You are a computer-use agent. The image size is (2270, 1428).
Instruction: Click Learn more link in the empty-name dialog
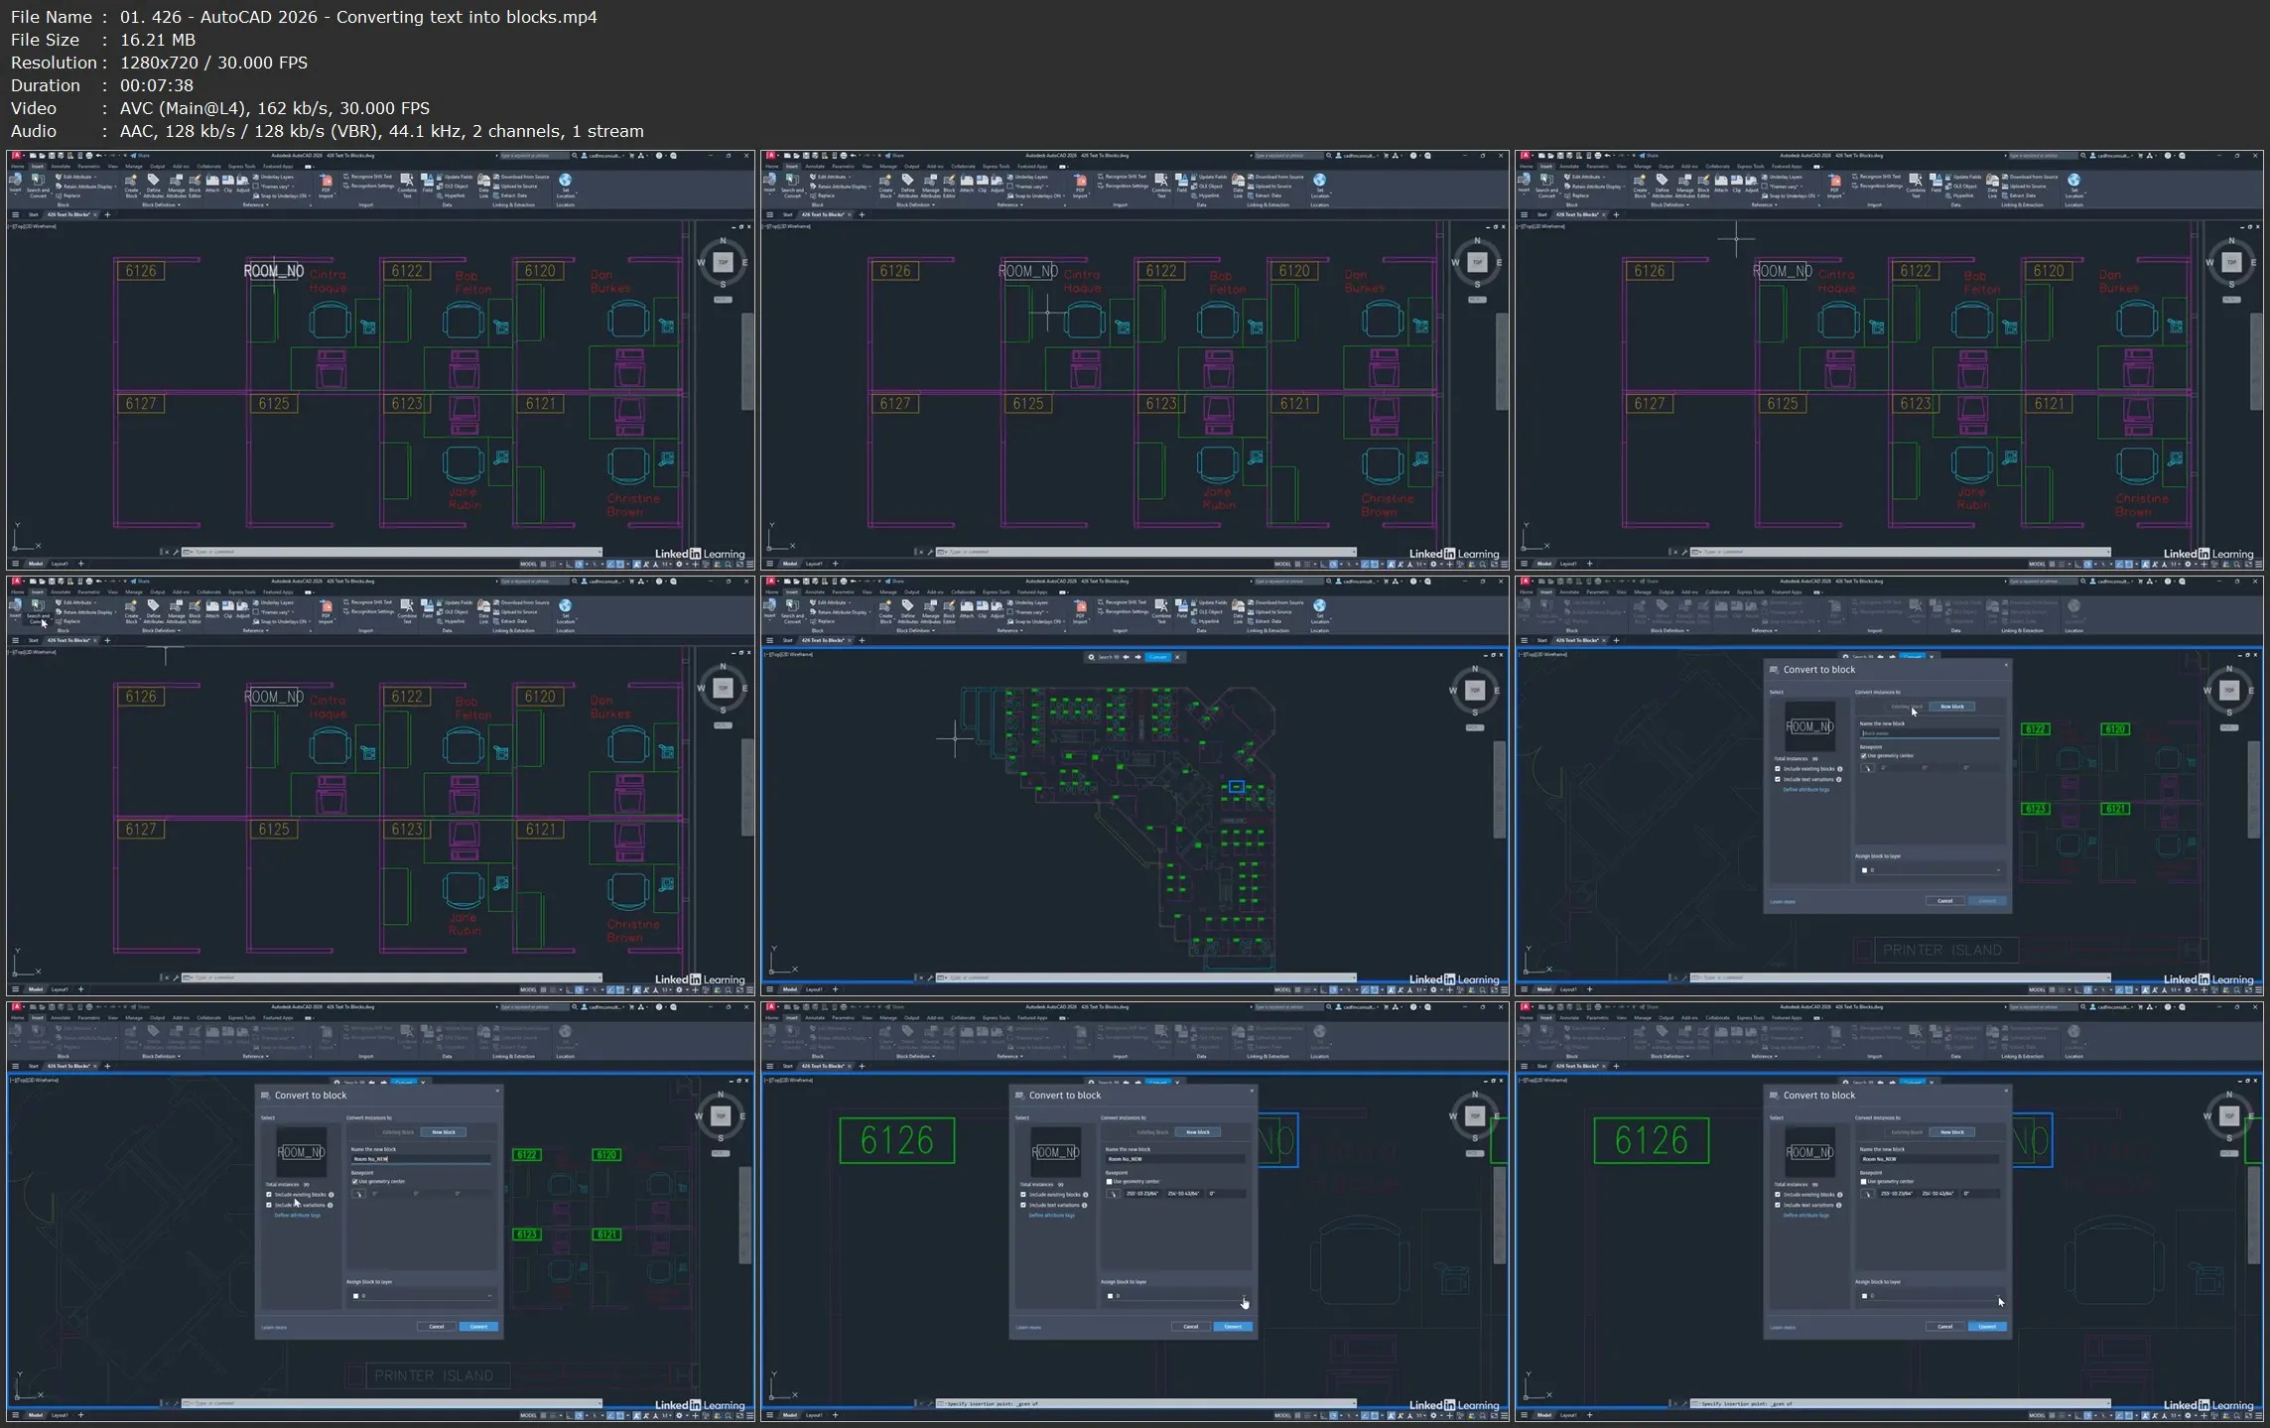click(x=1783, y=902)
